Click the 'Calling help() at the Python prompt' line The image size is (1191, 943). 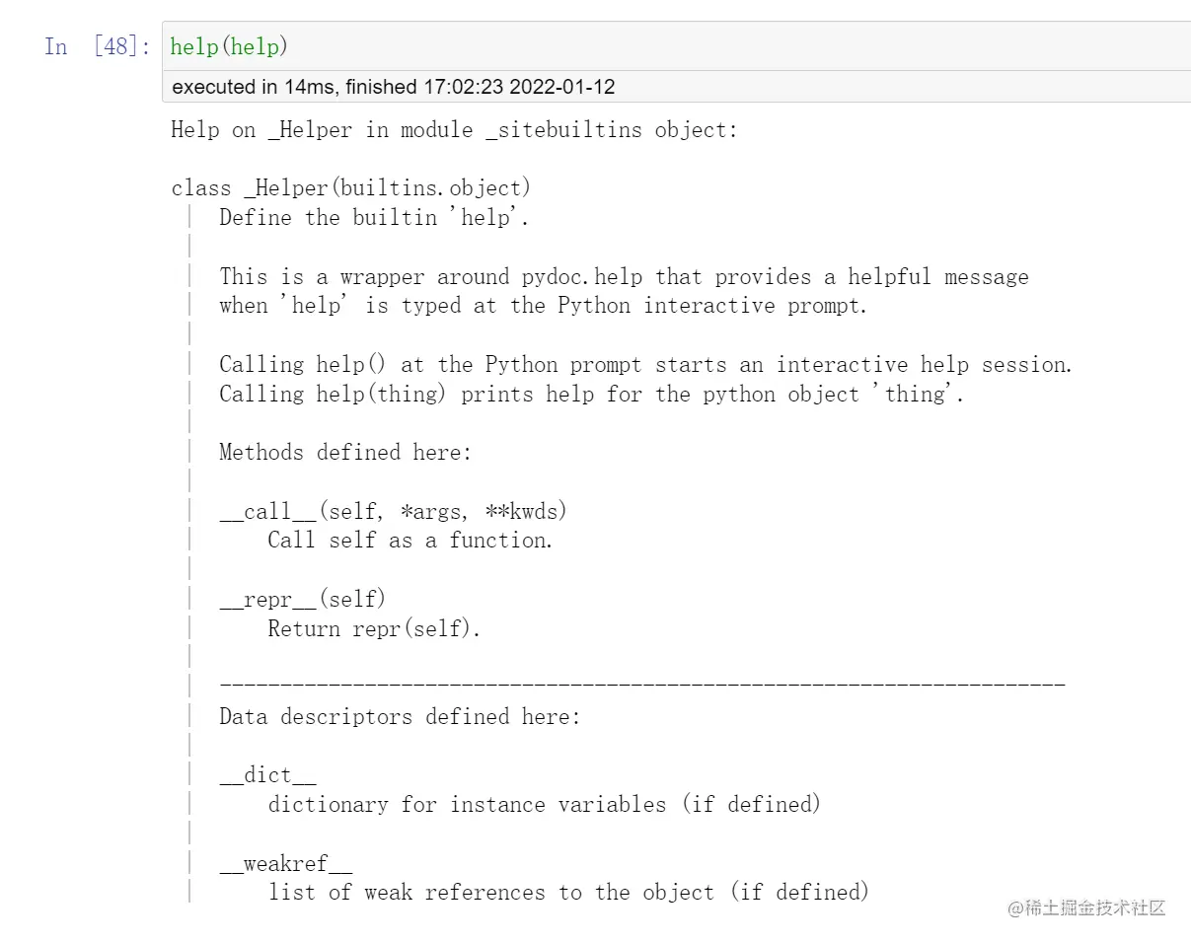(645, 365)
